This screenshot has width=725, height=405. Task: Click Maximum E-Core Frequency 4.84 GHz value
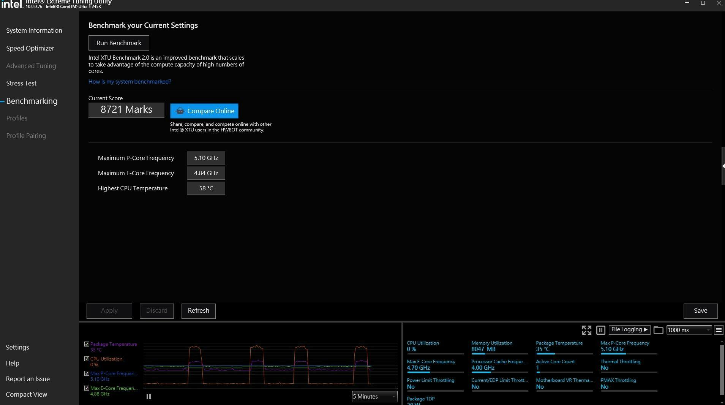pos(206,173)
